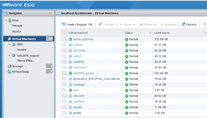Click the green Normal status icon for debian-gateway
Screen dimensions: 207x118
click(127, 39)
